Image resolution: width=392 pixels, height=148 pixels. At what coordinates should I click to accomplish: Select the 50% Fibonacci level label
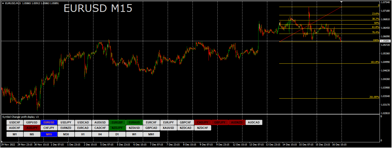377,23
